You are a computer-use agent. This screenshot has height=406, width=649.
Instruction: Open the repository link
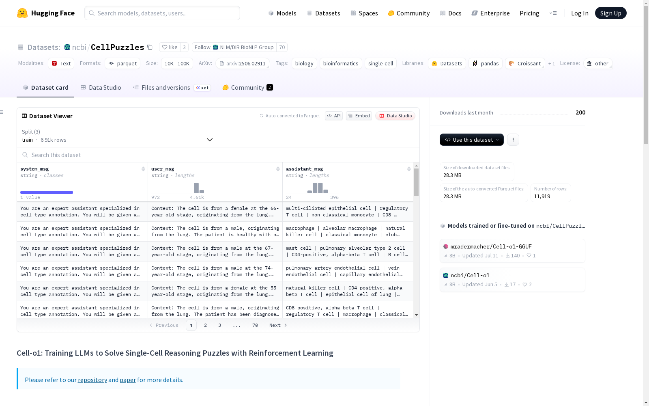[92, 380]
